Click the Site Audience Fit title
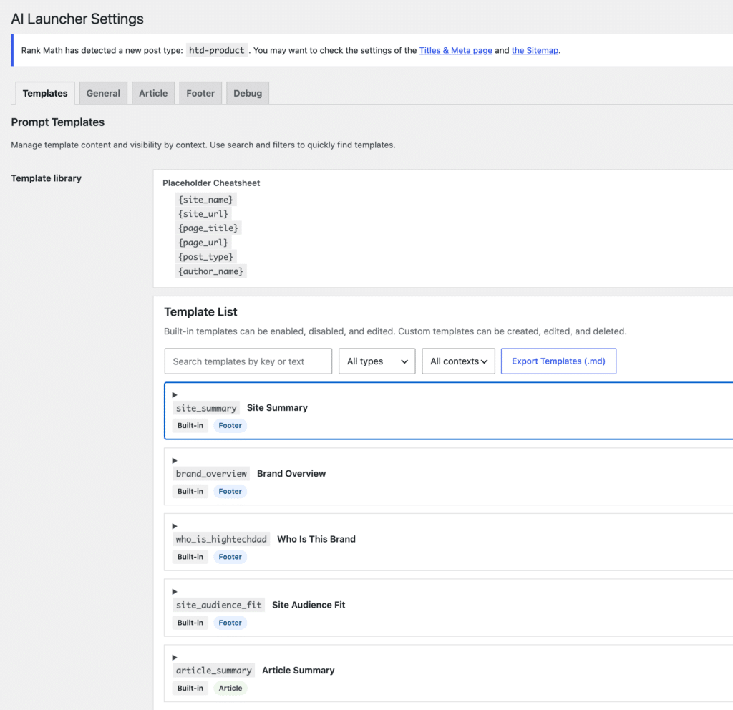 (309, 605)
